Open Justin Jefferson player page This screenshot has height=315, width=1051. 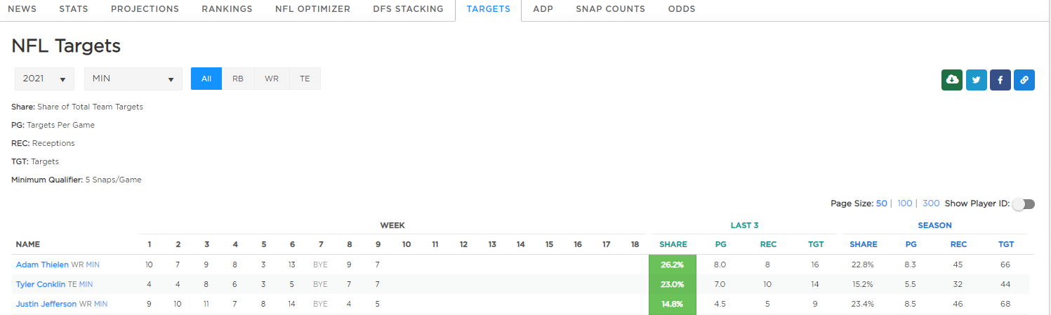coord(46,304)
